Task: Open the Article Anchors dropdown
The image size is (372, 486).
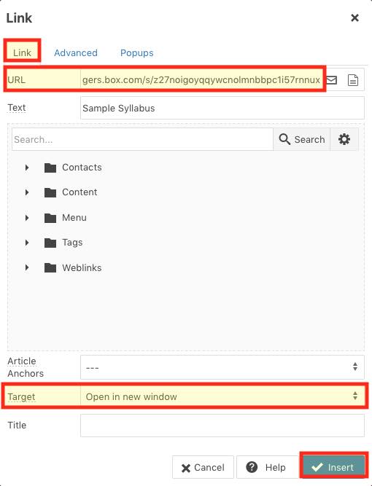Action: point(222,367)
